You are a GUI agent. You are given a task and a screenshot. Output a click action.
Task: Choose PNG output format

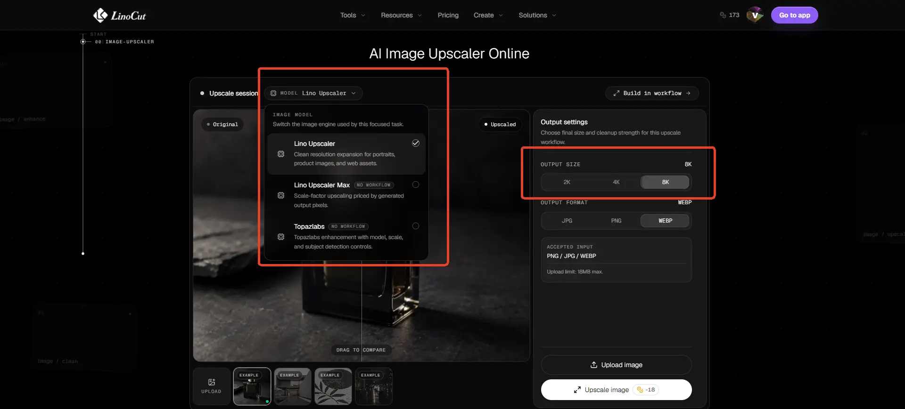click(x=616, y=221)
